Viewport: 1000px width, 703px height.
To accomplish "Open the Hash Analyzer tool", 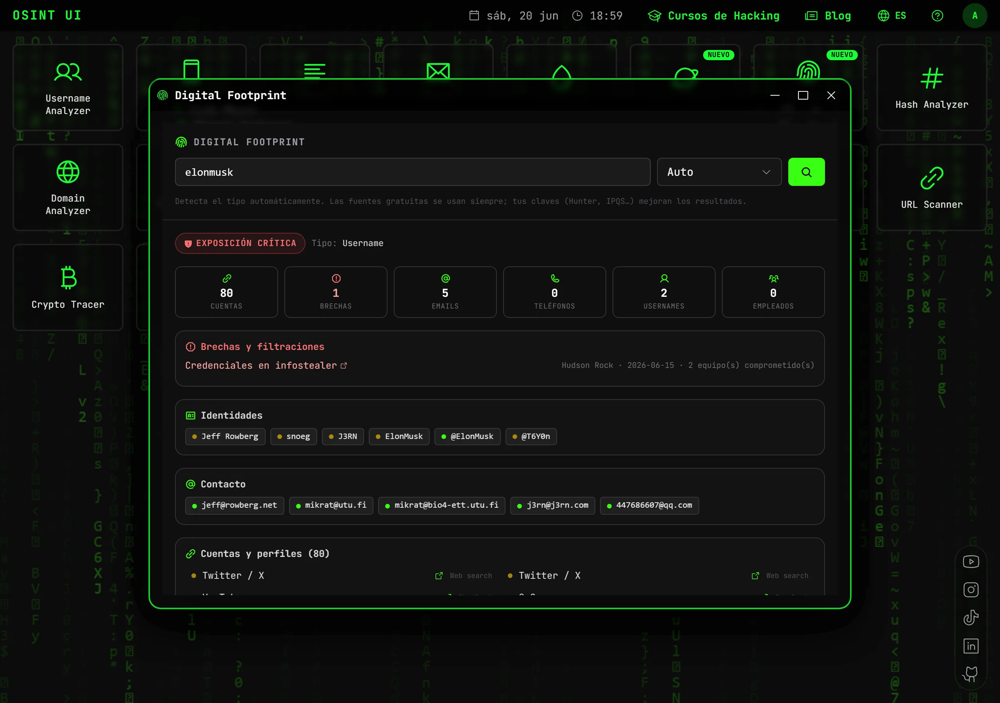I will 931,87.
